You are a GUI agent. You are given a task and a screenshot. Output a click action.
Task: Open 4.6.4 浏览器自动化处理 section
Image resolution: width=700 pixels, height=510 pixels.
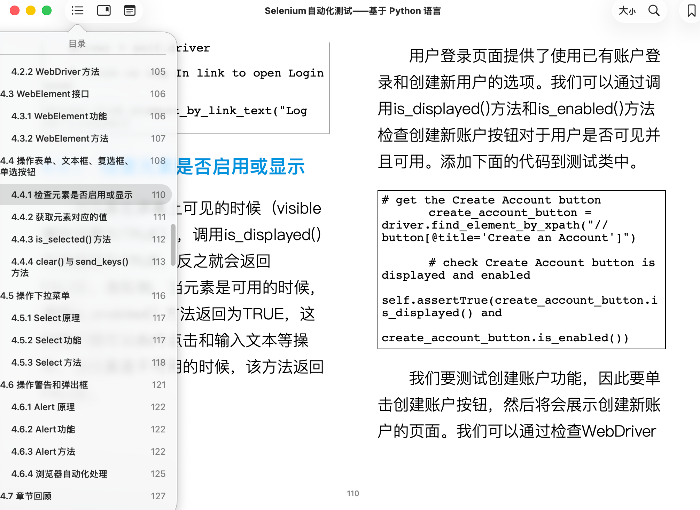pyautogui.click(x=59, y=474)
